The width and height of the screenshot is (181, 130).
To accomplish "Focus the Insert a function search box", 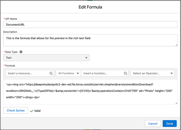I will [x=103, y=73].
